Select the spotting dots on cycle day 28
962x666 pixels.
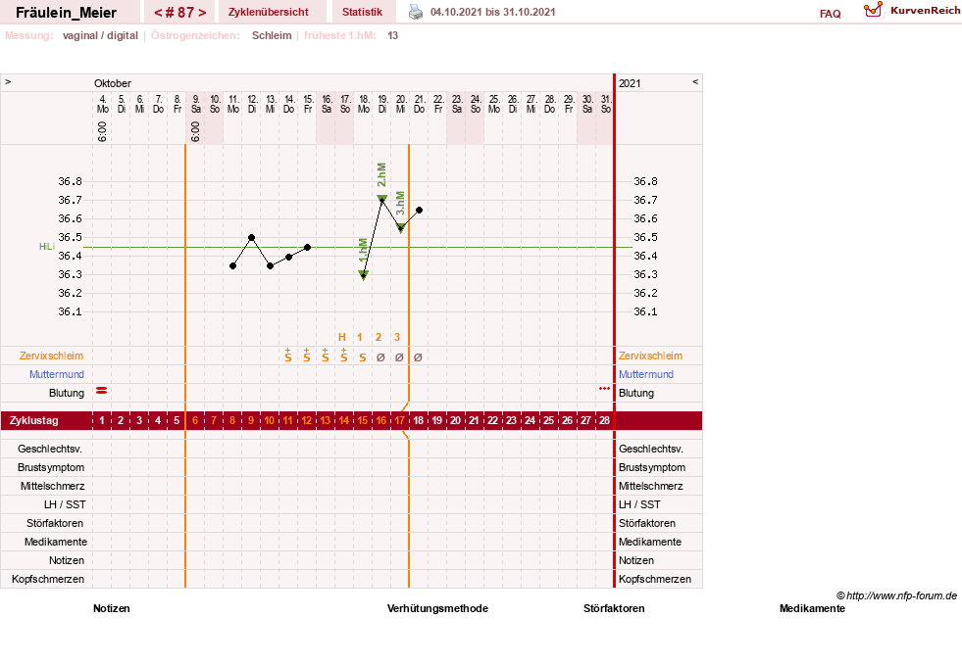604,389
